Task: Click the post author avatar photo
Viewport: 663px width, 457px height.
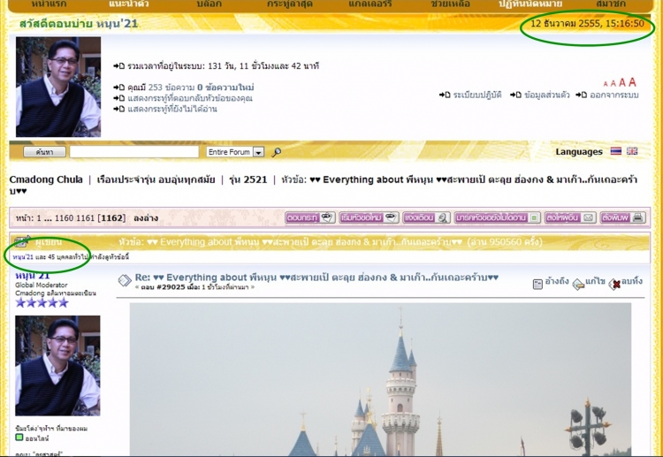Action: pos(58,366)
